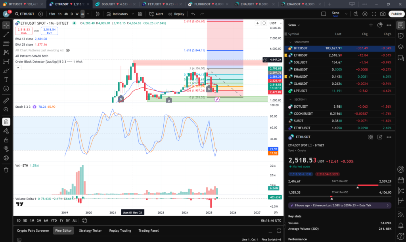Collapse the SECTION 1 watchlist section
Viewport: 406px width, 242px height.
coord(291,99)
